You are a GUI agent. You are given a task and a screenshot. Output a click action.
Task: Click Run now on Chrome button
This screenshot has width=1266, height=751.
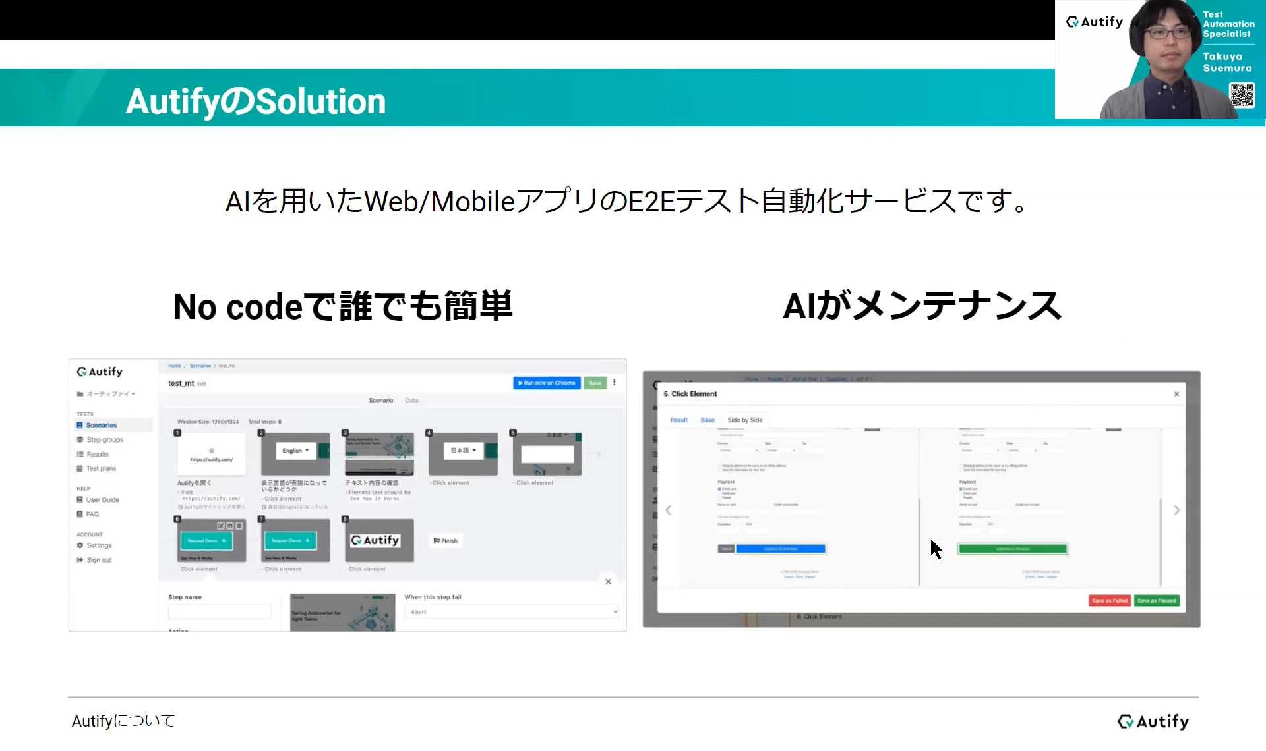click(547, 383)
